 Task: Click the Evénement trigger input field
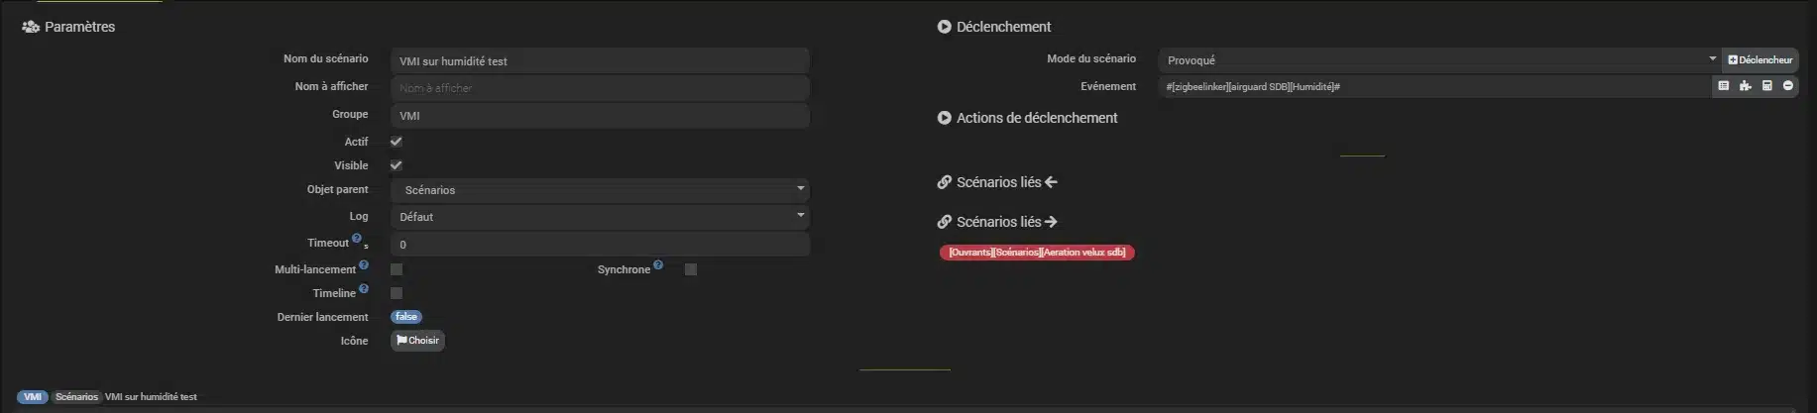(x=1432, y=87)
